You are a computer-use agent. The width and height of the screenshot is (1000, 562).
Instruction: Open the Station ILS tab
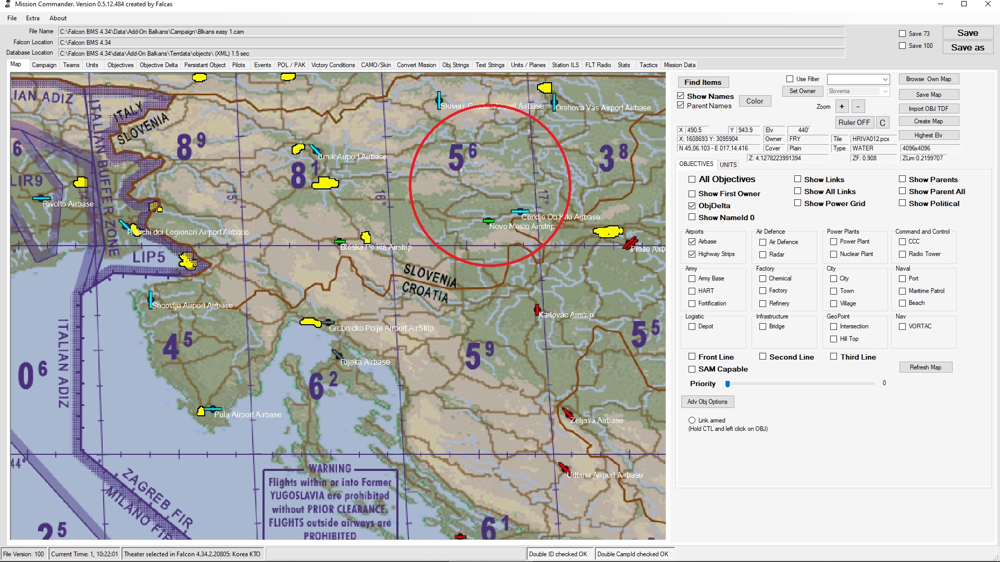coord(565,65)
